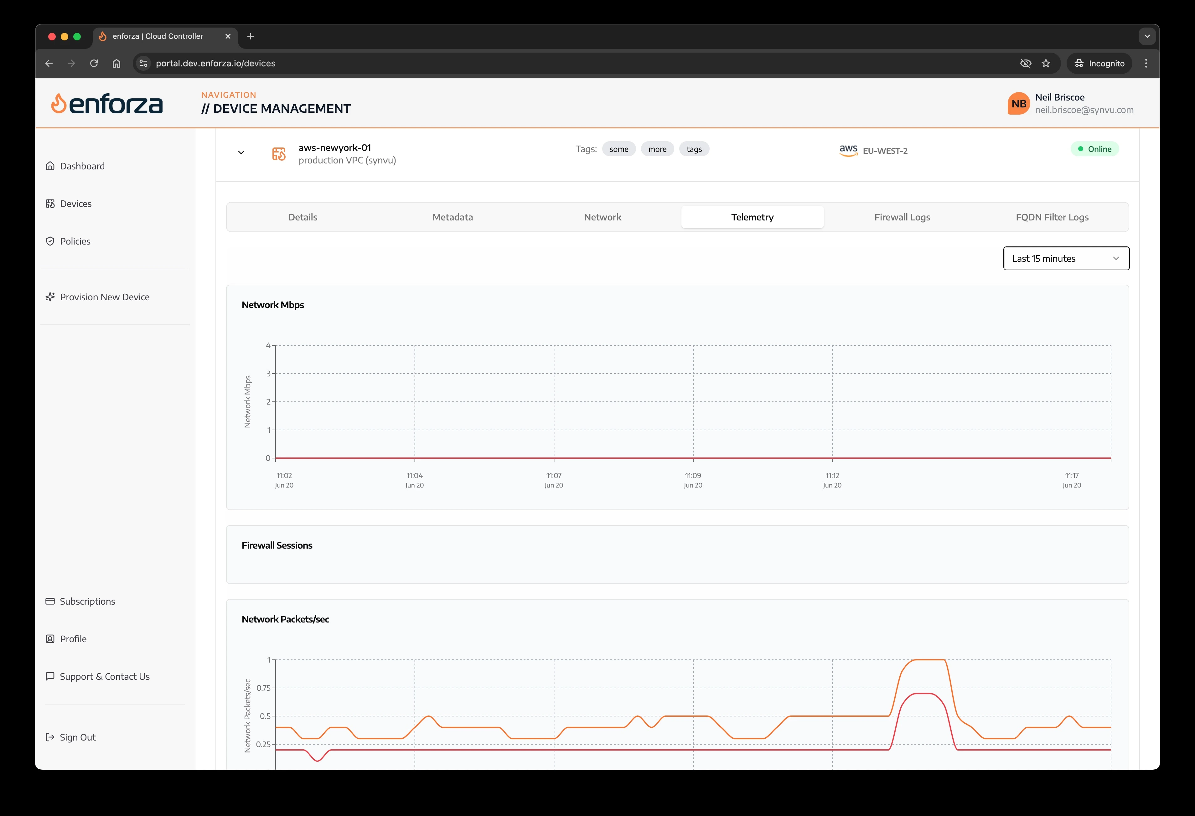Click the Policies shield icon
Viewport: 1195px width, 816px height.
[50, 241]
